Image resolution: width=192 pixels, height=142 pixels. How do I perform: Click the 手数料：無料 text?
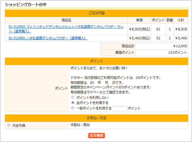80,125
